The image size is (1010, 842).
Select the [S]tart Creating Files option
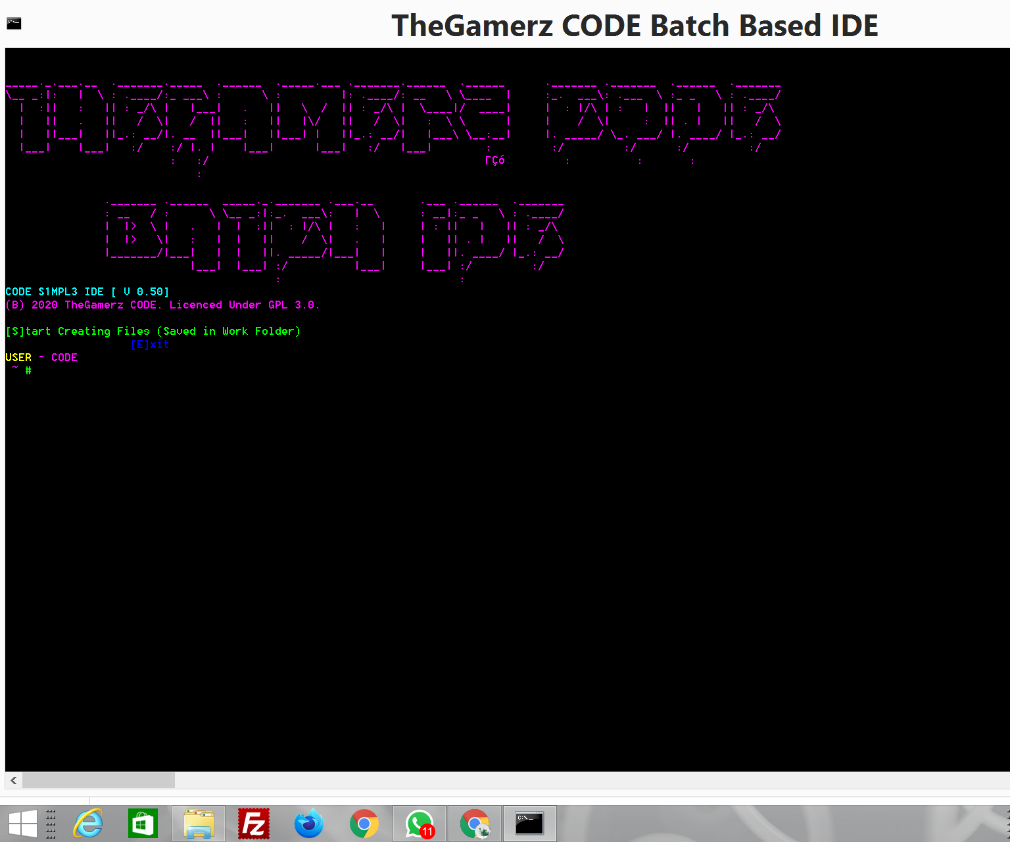(x=153, y=331)
